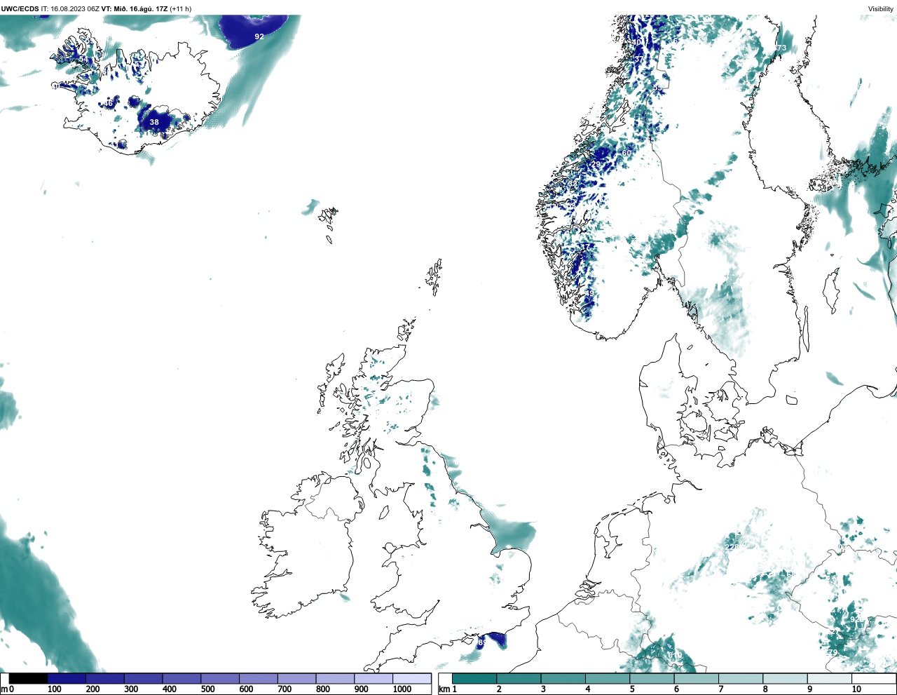Pick the swatch right of the 1000 m tick
Image resolution: width=897 pixels, height=695 pixels.
click(x=411, y=679)
